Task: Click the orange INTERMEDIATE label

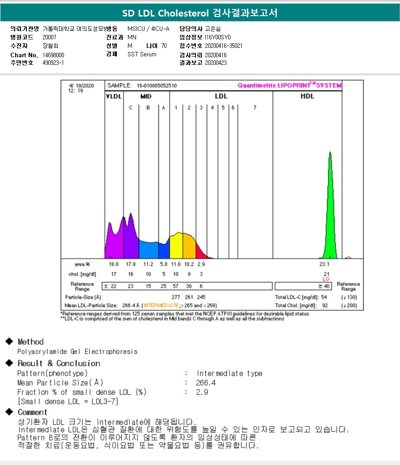Action: tap(162, 305)
